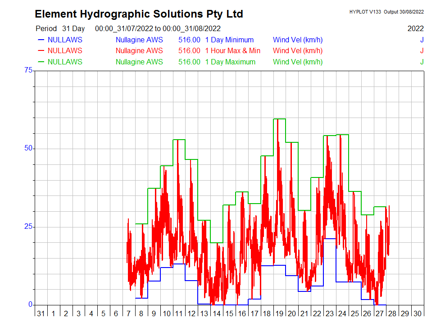Click the 75 value on the y-axis
The image size is (436, 327).
coord(28,70)
